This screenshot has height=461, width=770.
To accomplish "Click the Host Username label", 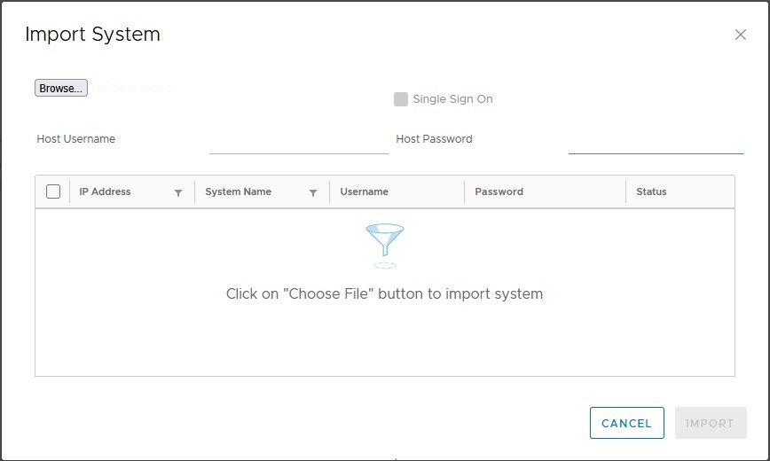I will pos(76,139).
